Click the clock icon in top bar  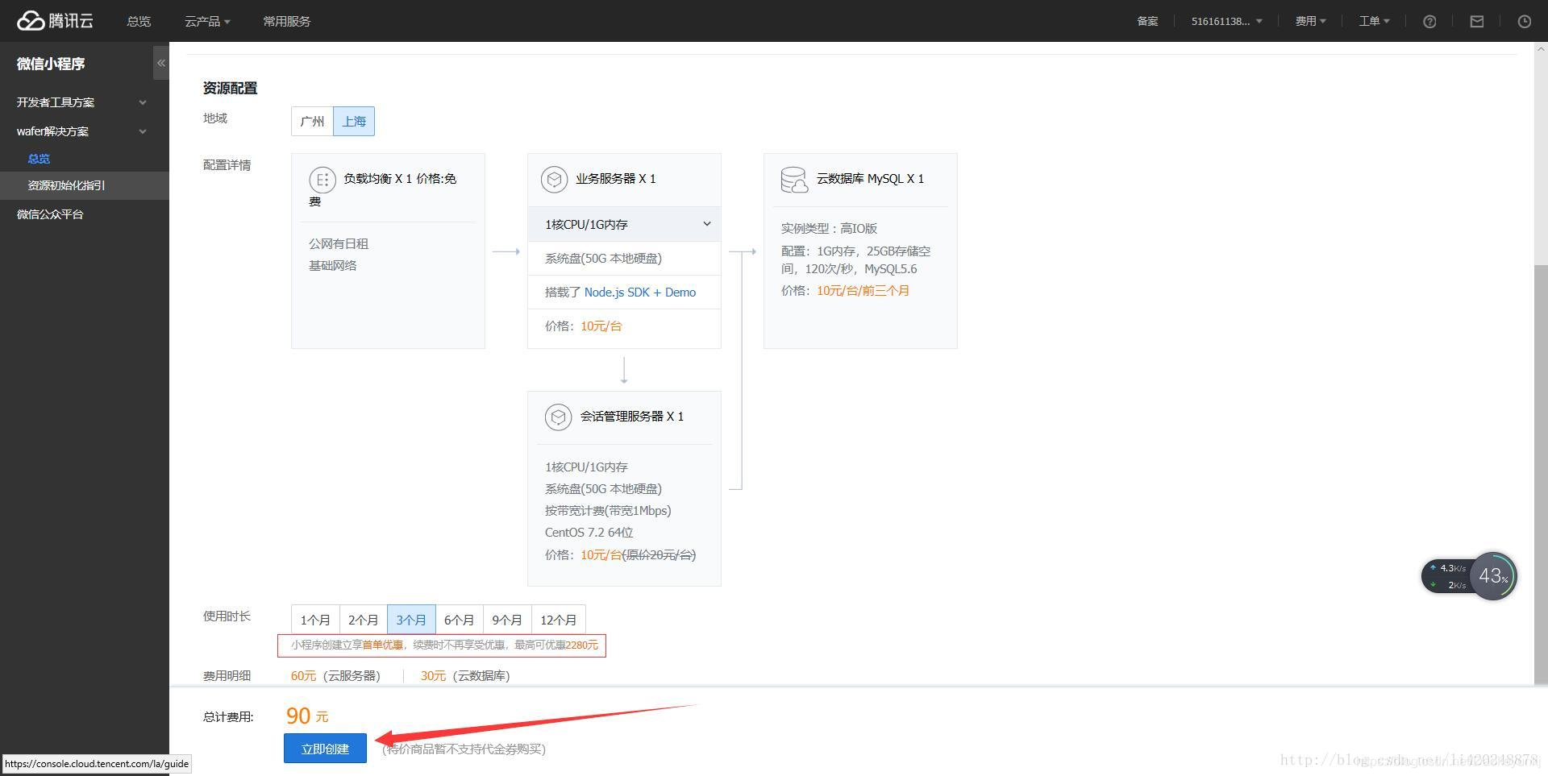point(1524,22)
